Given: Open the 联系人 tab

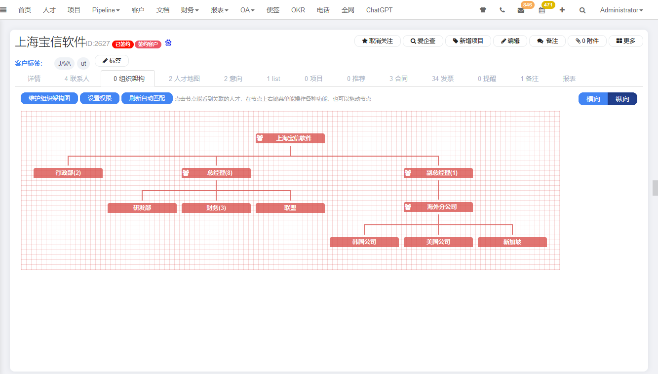Looking at the screenshot, I should [77, 78].
